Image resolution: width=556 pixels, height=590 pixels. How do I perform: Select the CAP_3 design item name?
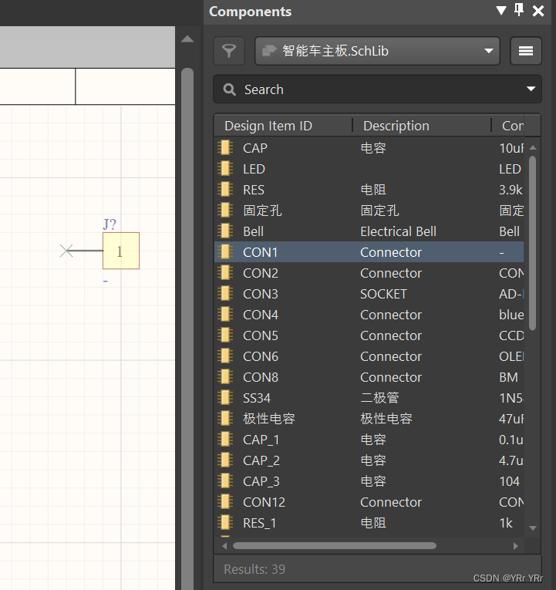click(261, 481)
